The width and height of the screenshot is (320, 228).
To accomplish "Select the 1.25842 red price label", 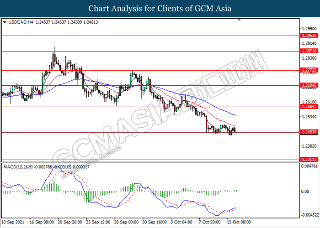I will pos(309,106).
